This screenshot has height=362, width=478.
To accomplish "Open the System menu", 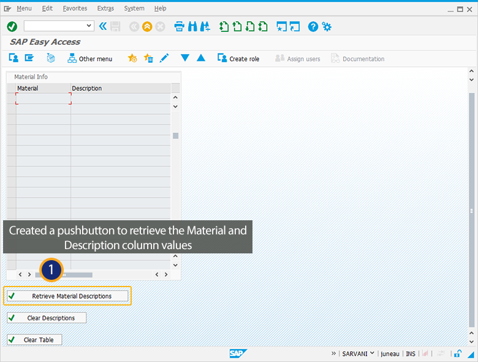I will coord(134,9).
